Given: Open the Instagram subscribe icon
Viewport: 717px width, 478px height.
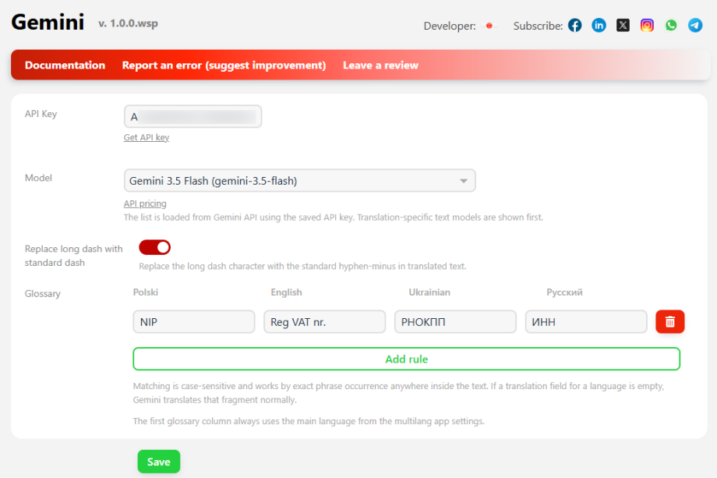Looking at the screenshot, I should tap(647, 25).
